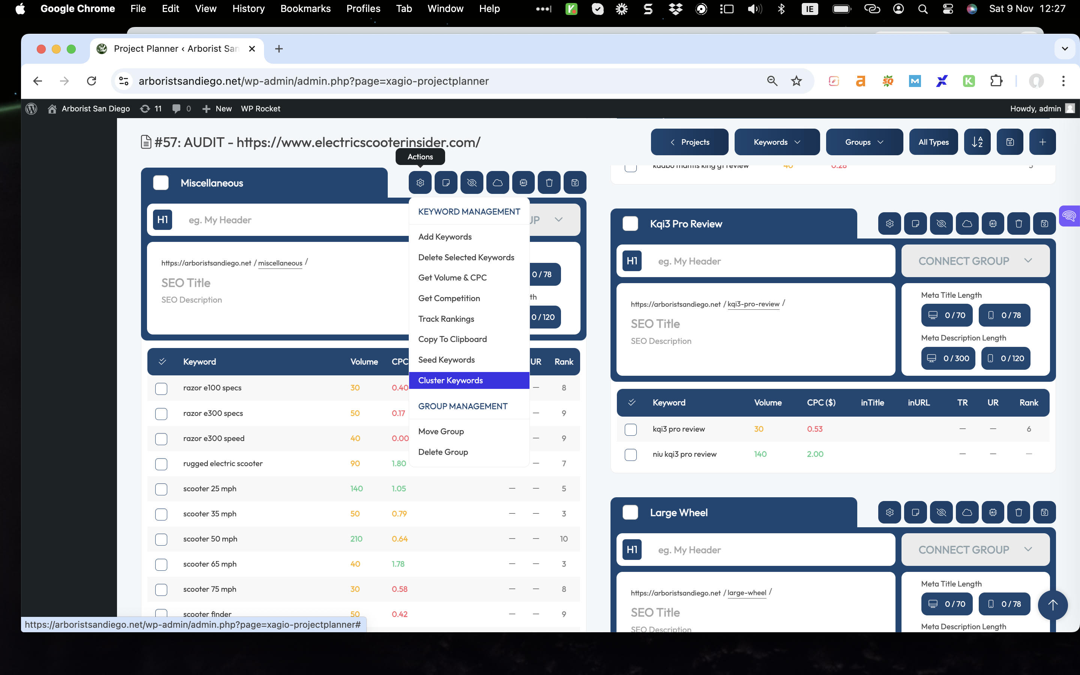Image resolution: width=1080 pixels, height=675 pixels.
Task: Click the plus add group icon
Action: 1042,142
